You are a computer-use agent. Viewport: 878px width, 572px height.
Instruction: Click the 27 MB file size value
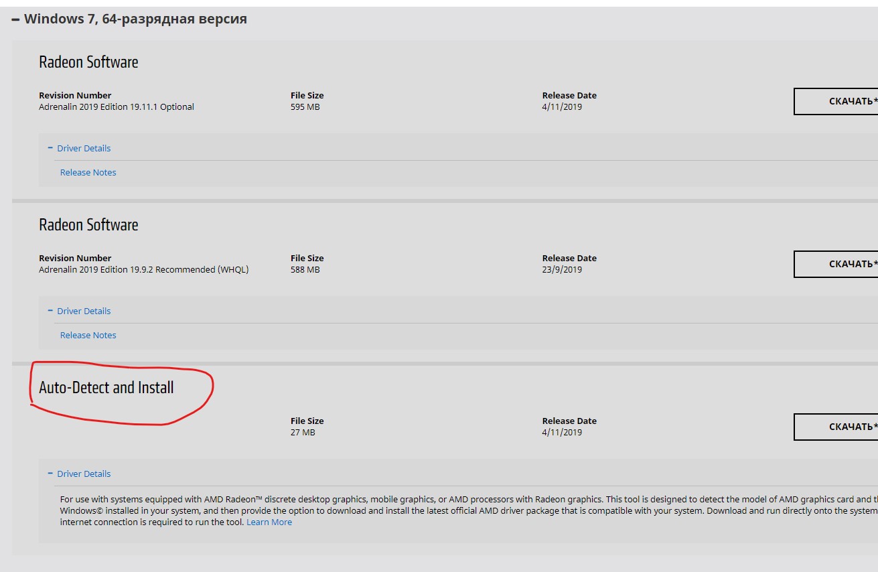point(303,433)
